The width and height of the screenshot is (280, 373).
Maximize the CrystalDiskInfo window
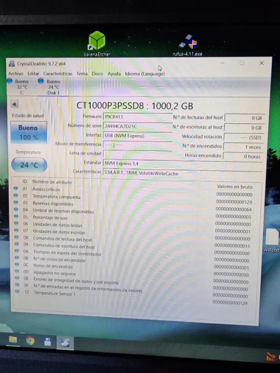point(241,63)
